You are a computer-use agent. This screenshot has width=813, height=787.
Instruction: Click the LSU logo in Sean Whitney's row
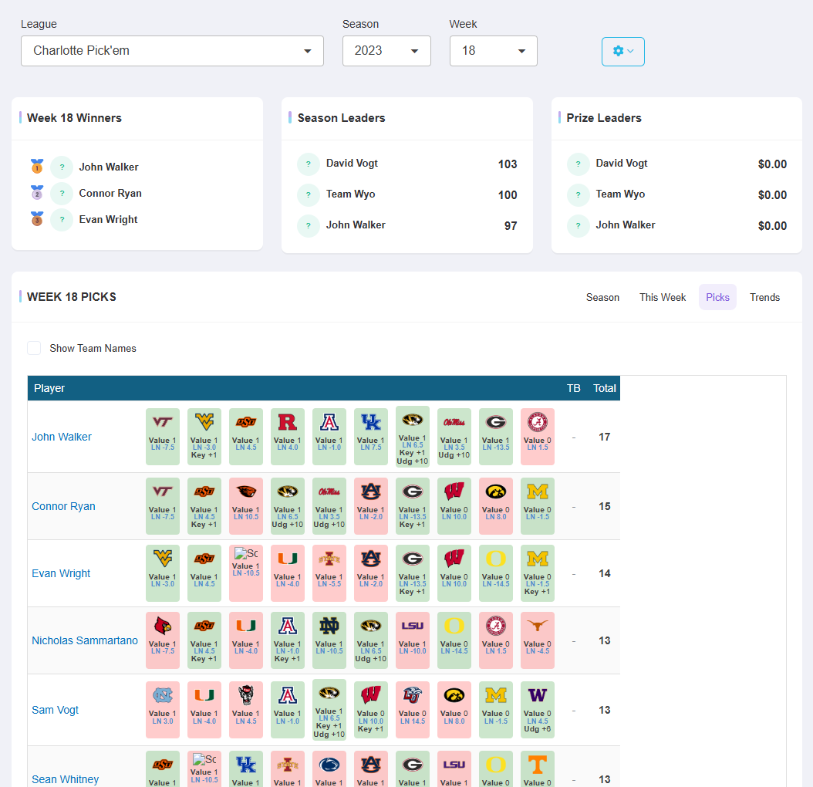(x=454, y=766)
